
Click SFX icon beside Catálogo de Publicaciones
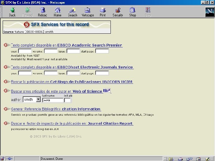(x=6, y=81)
